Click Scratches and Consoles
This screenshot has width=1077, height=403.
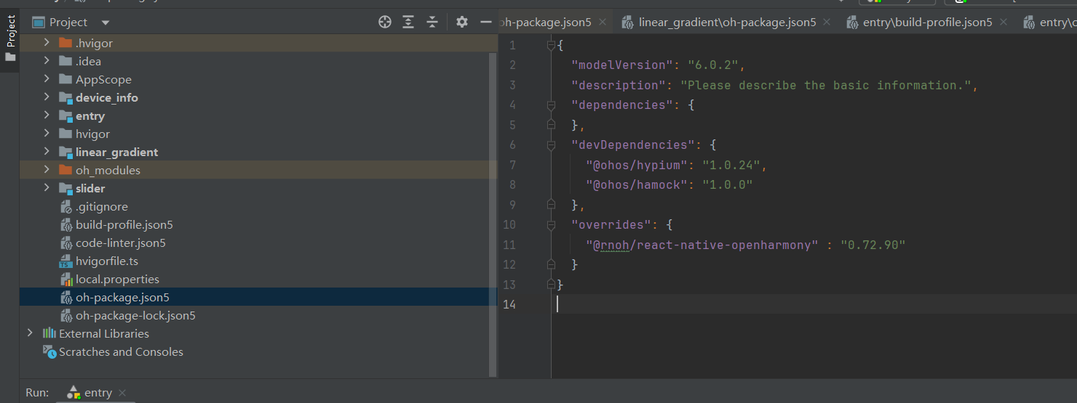click(121, 351)
